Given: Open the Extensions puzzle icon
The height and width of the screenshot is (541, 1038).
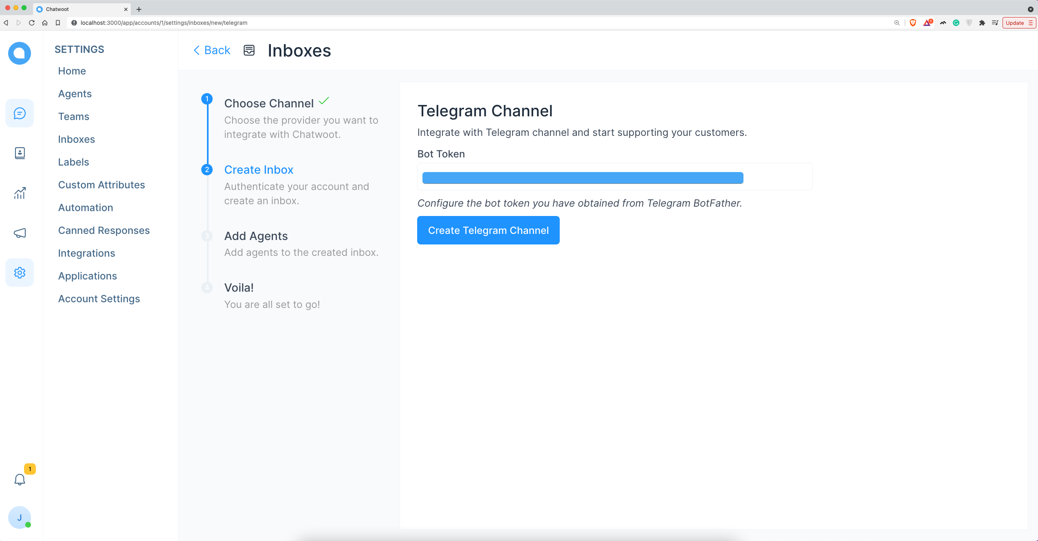Looking at the screenshot, I should click(x=982, y=23).
